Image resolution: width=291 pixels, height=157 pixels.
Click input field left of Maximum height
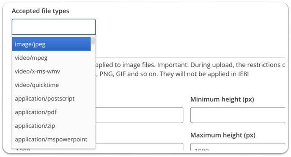point(139,146)
